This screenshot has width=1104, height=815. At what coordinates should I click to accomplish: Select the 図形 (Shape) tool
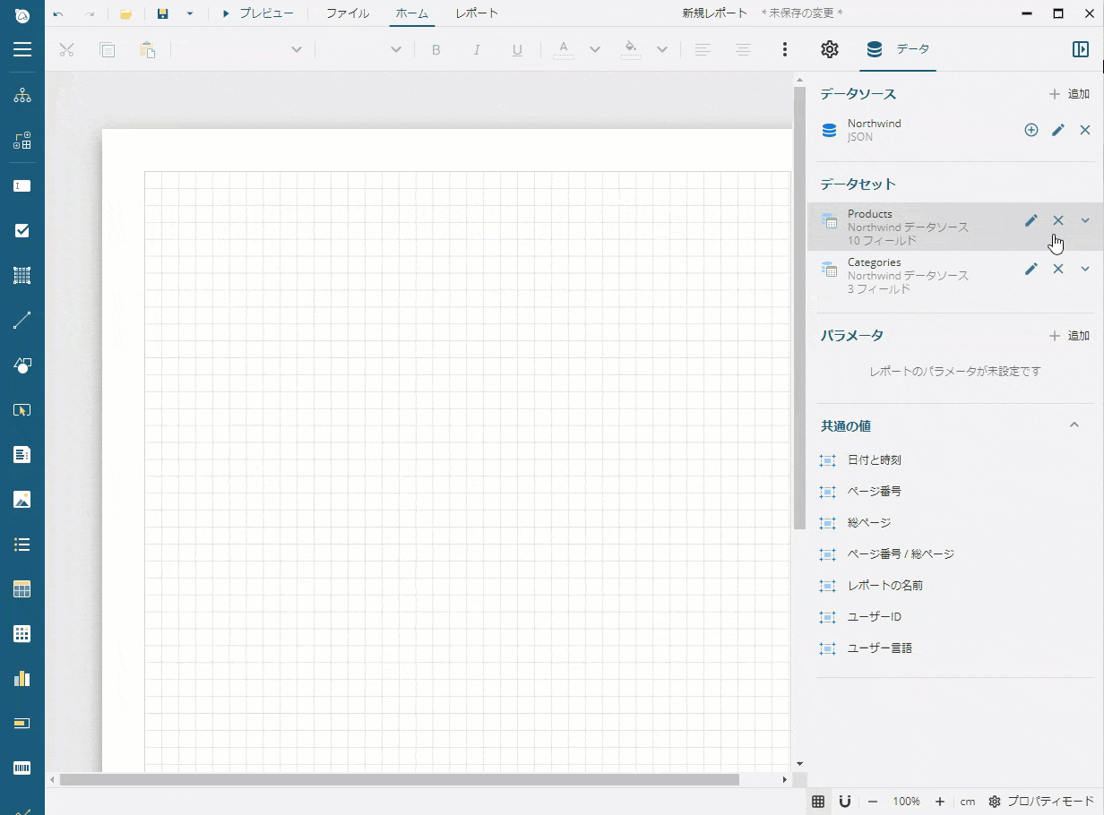(22, 365)
